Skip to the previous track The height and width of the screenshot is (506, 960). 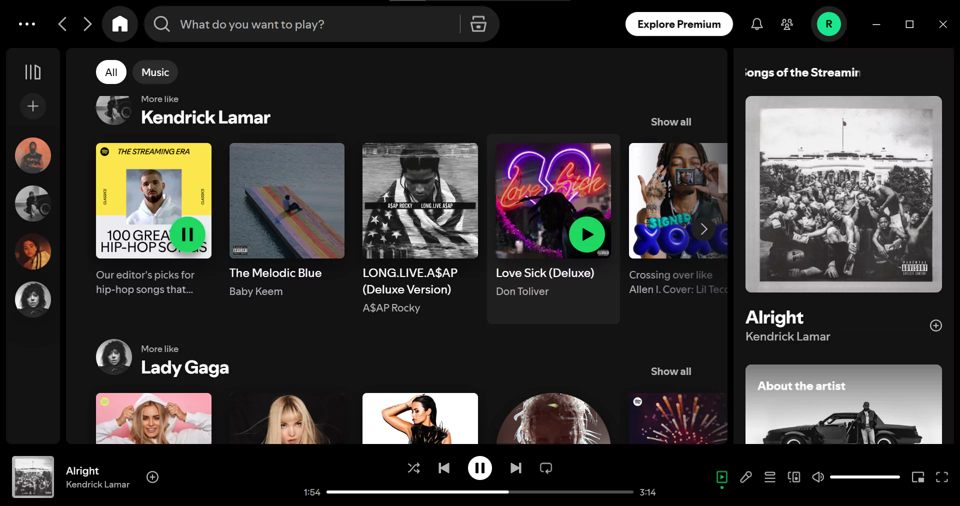(444, 468)
